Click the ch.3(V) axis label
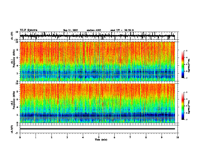Image resolution: width=200 pixels, height=154 pixels. point(12,129)
